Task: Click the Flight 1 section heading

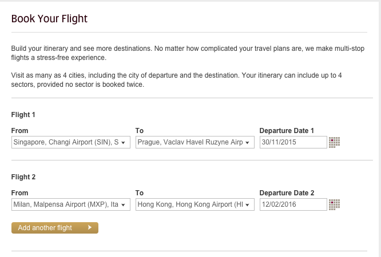Action: point(23,115)
